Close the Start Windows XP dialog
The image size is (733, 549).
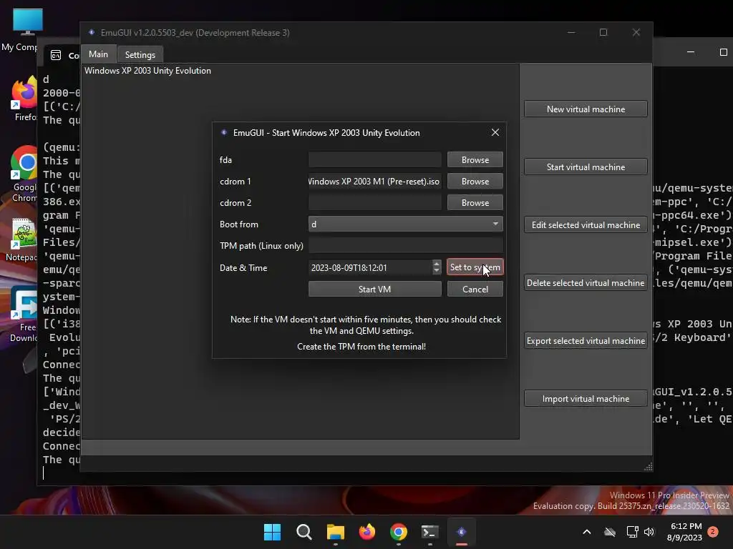point(495,132)
